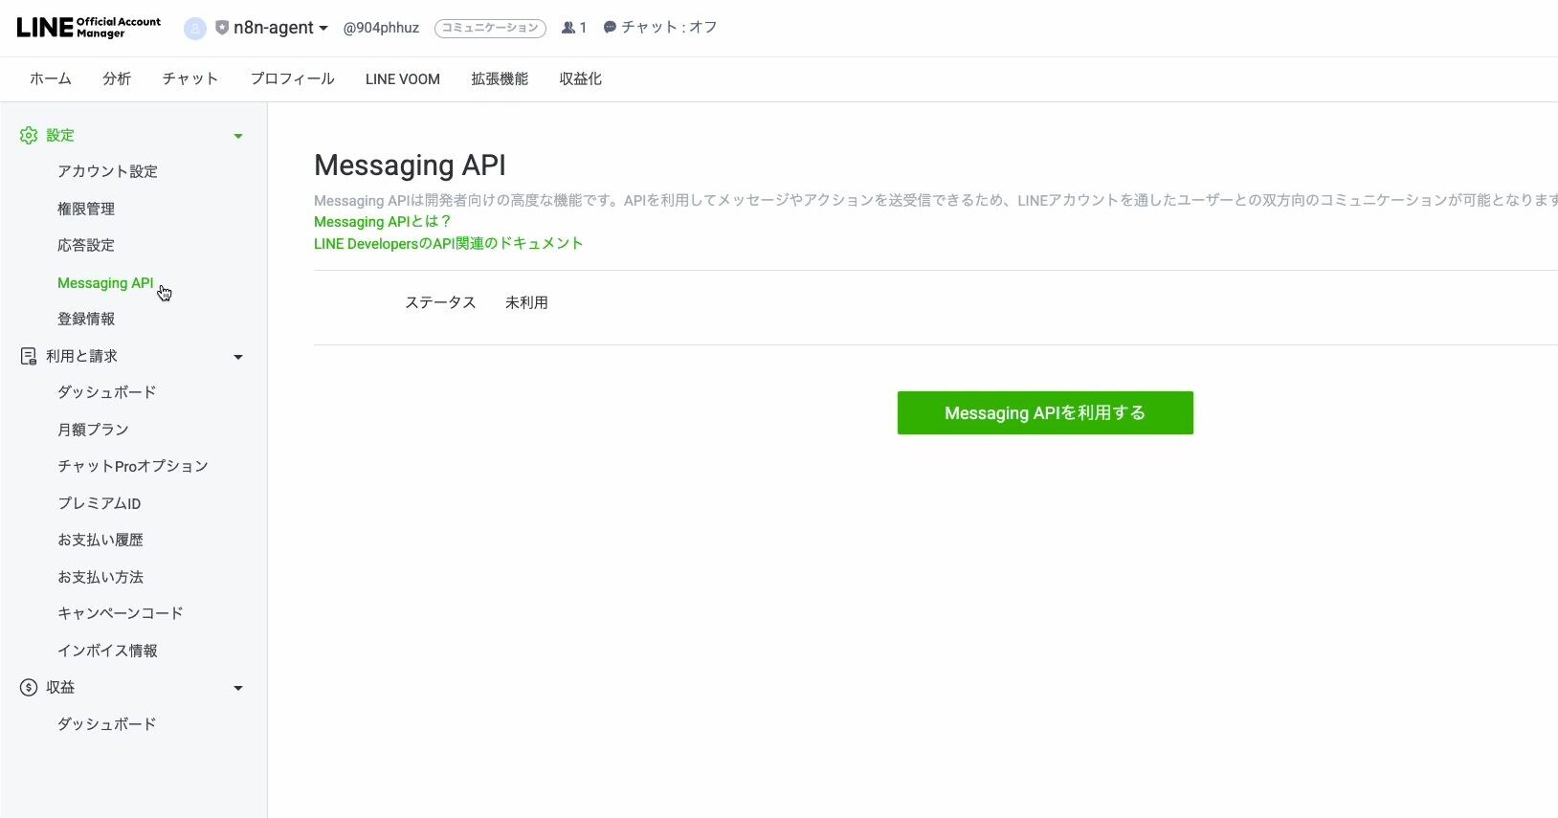Select 応答設定 in sidebar
Viewport: 1558px width, 818px height.
[x=86, y=245]
